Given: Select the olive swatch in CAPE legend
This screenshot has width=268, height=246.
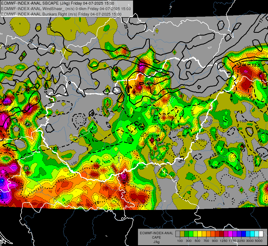Looking at the screenshot, I should pos(182,234).
